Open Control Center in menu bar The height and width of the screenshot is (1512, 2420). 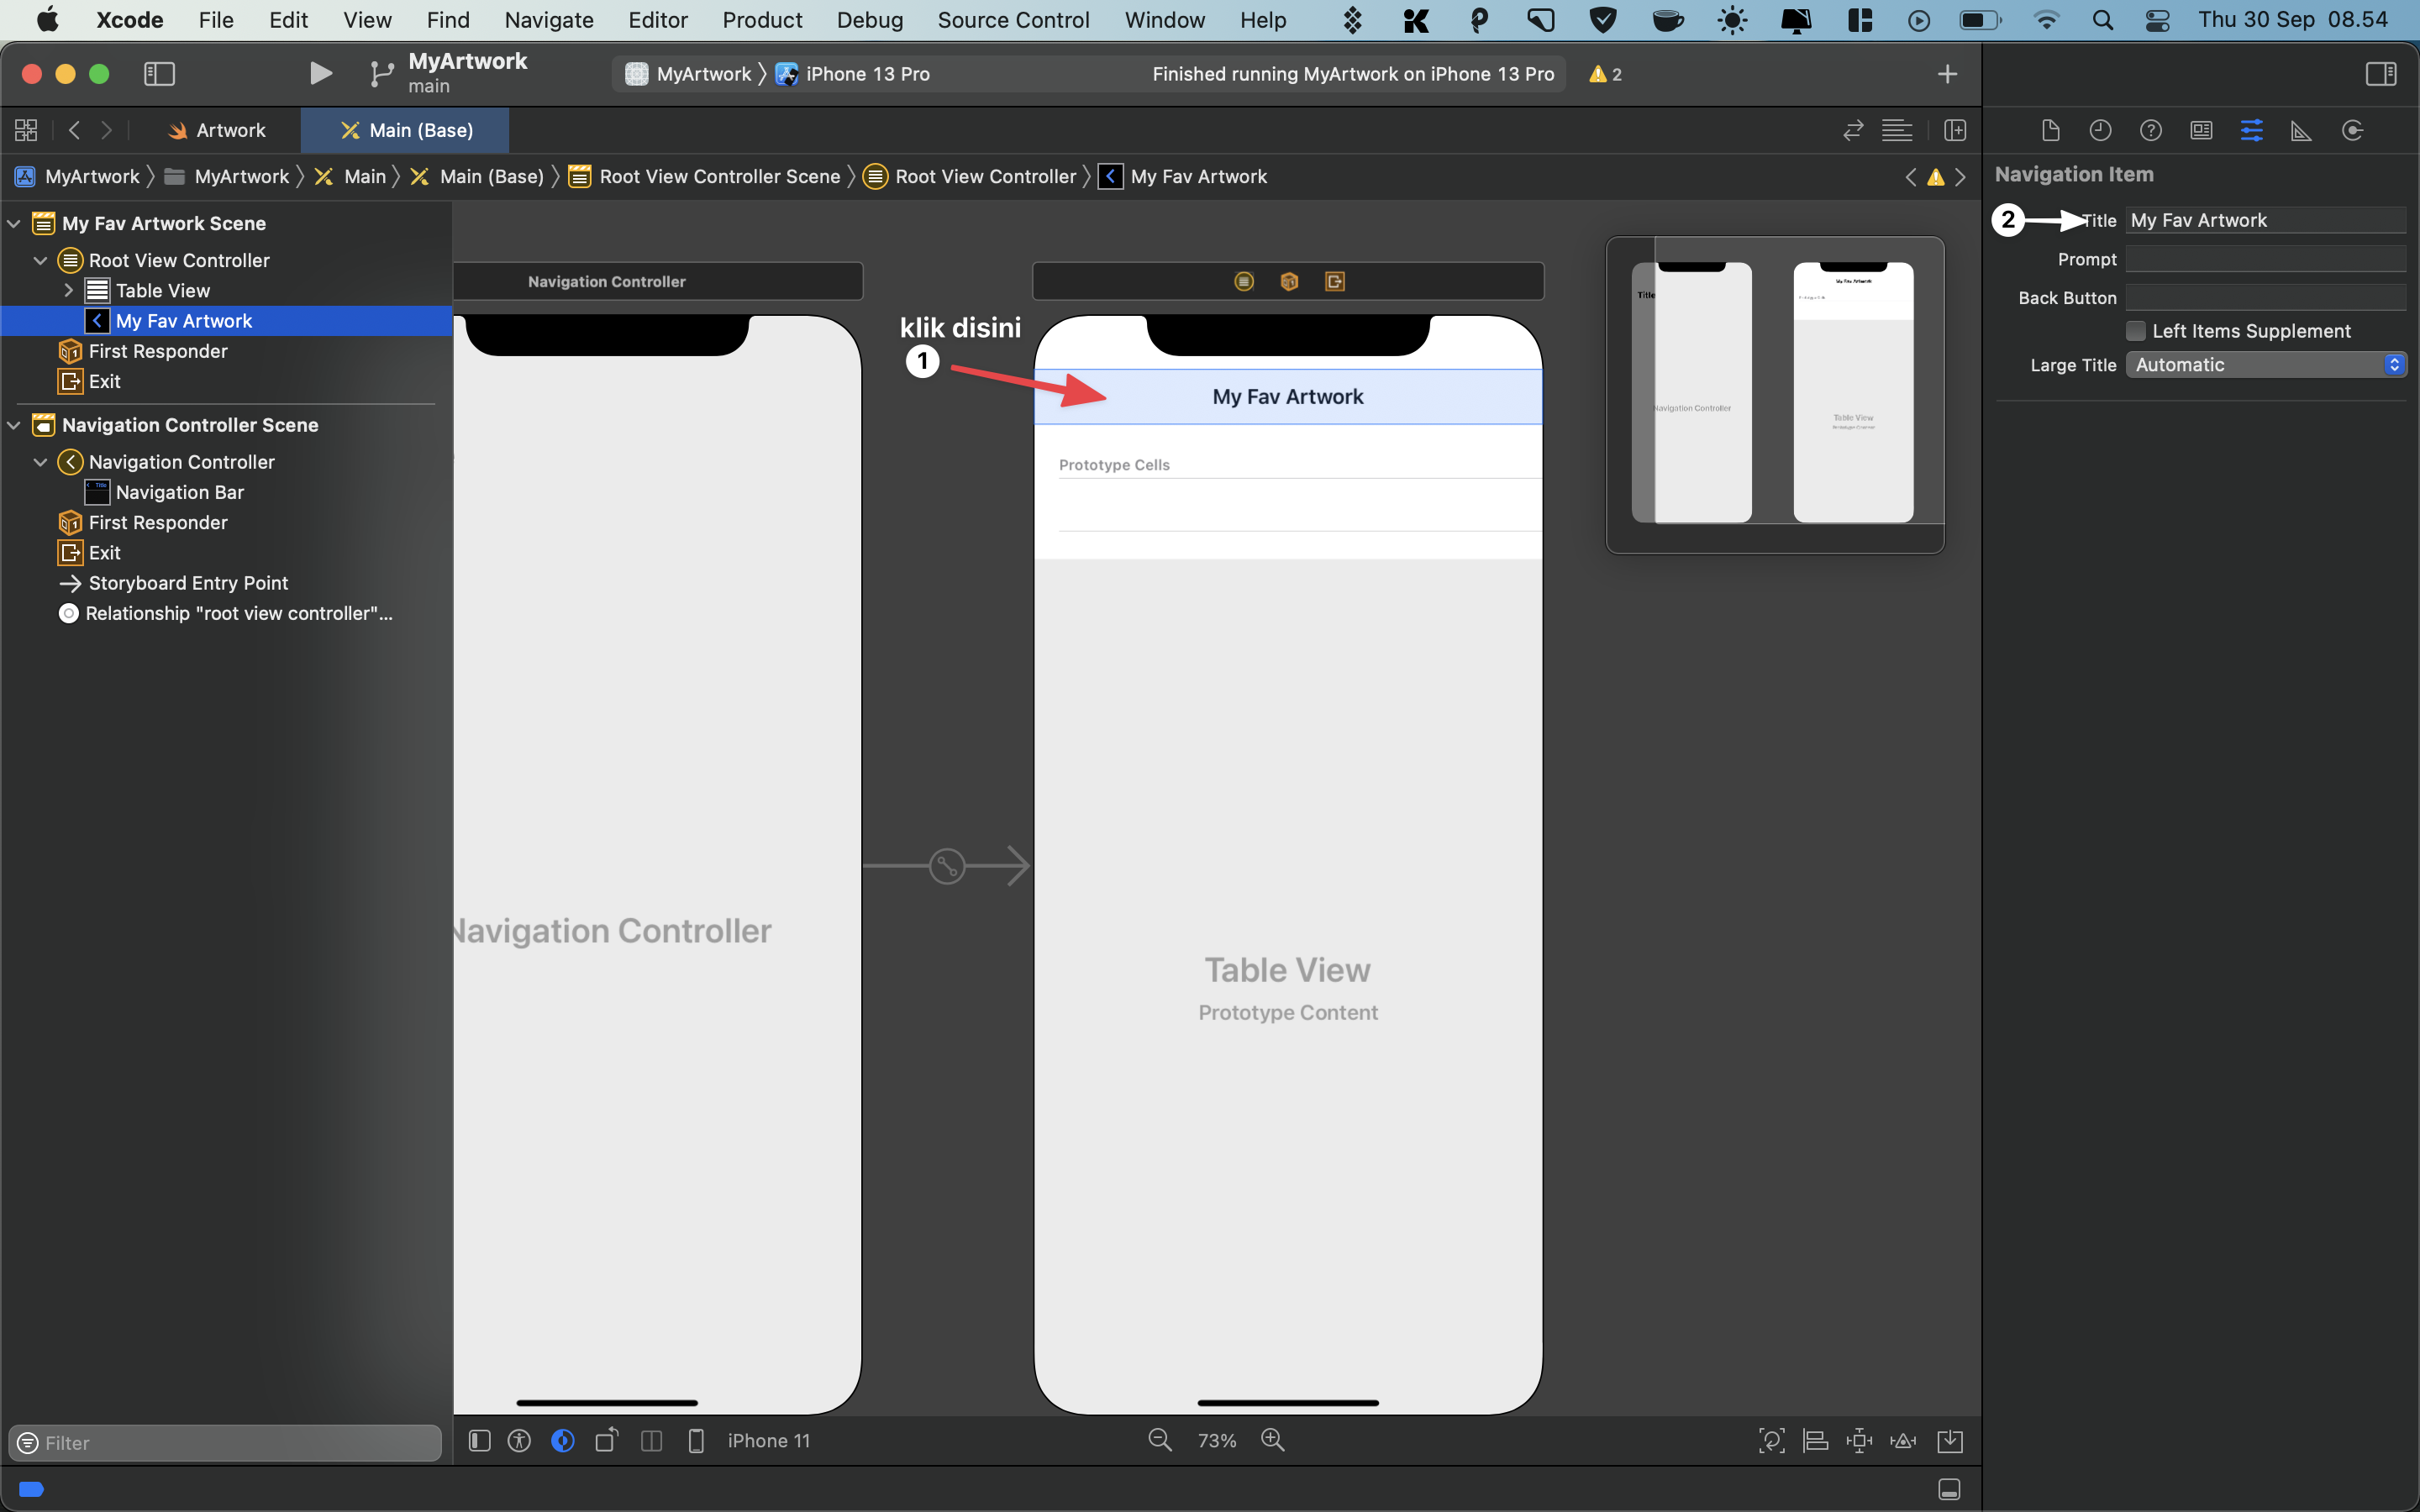[2157, 20]
